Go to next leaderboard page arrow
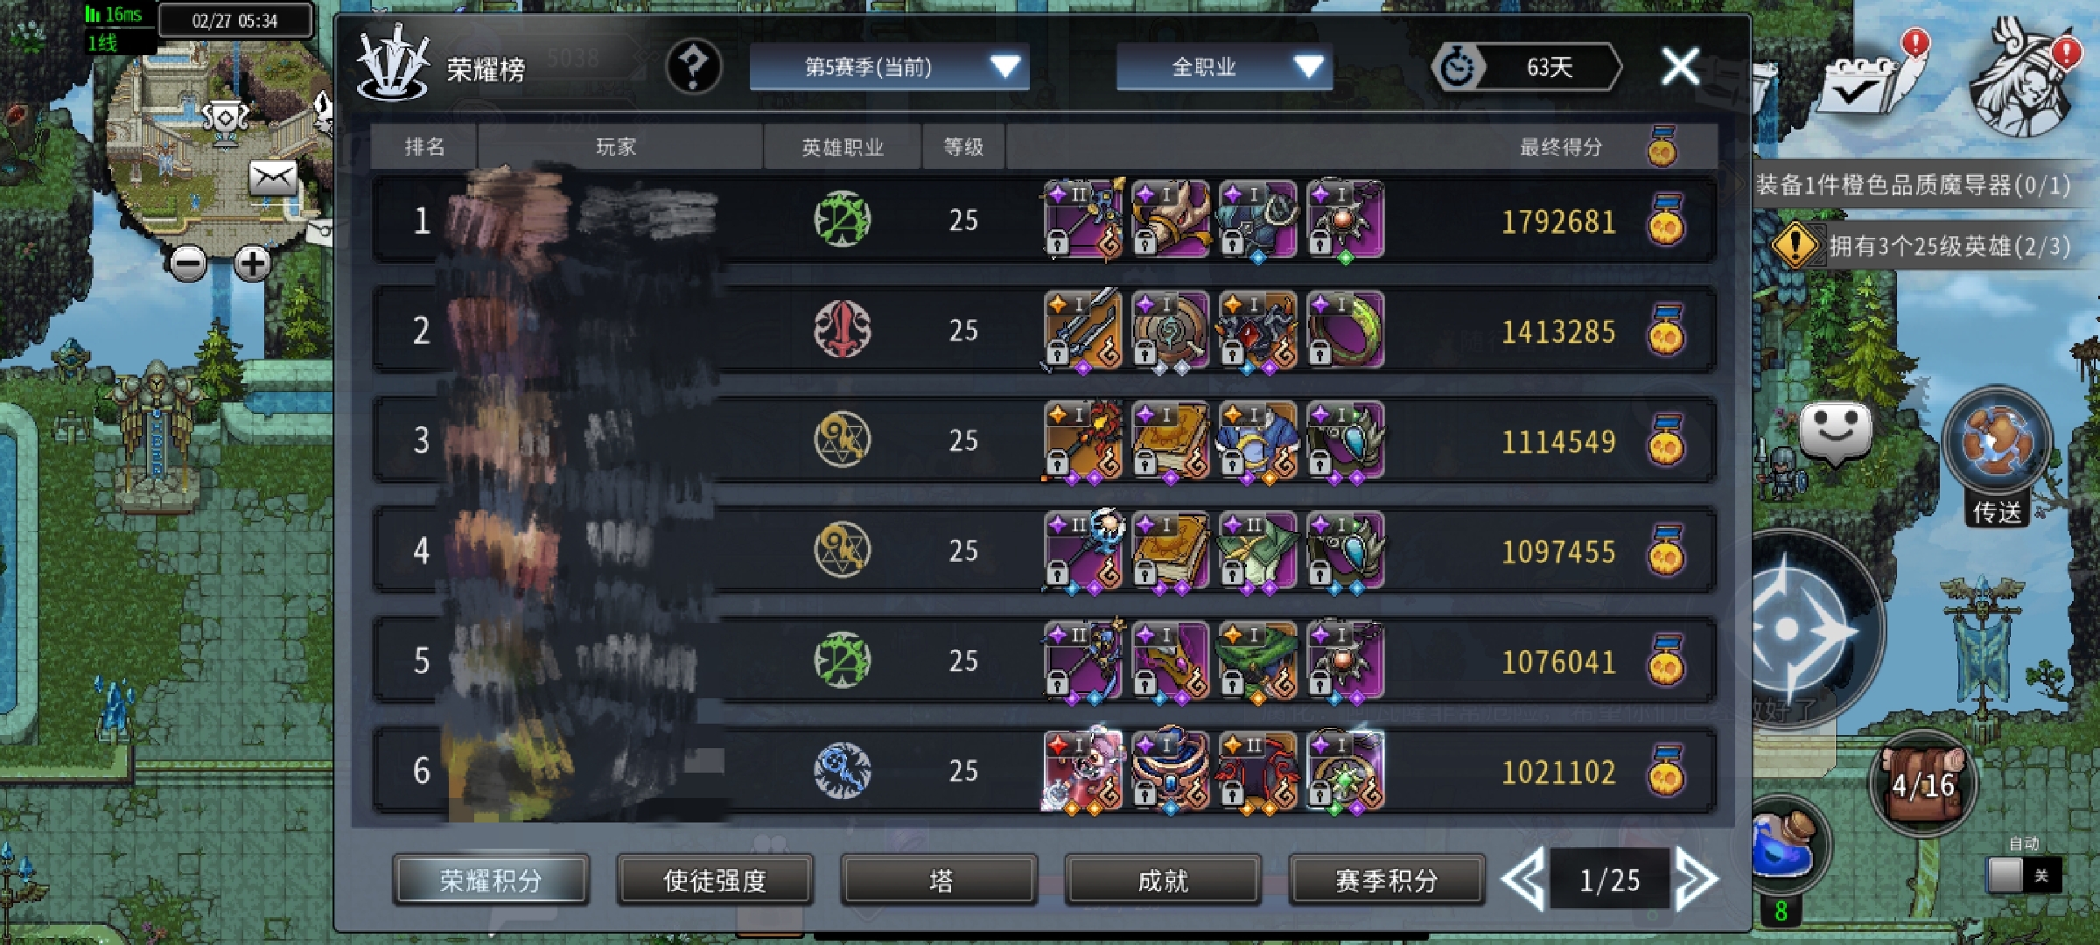Screen dimensions: 2100x945 pos(1697,879)
